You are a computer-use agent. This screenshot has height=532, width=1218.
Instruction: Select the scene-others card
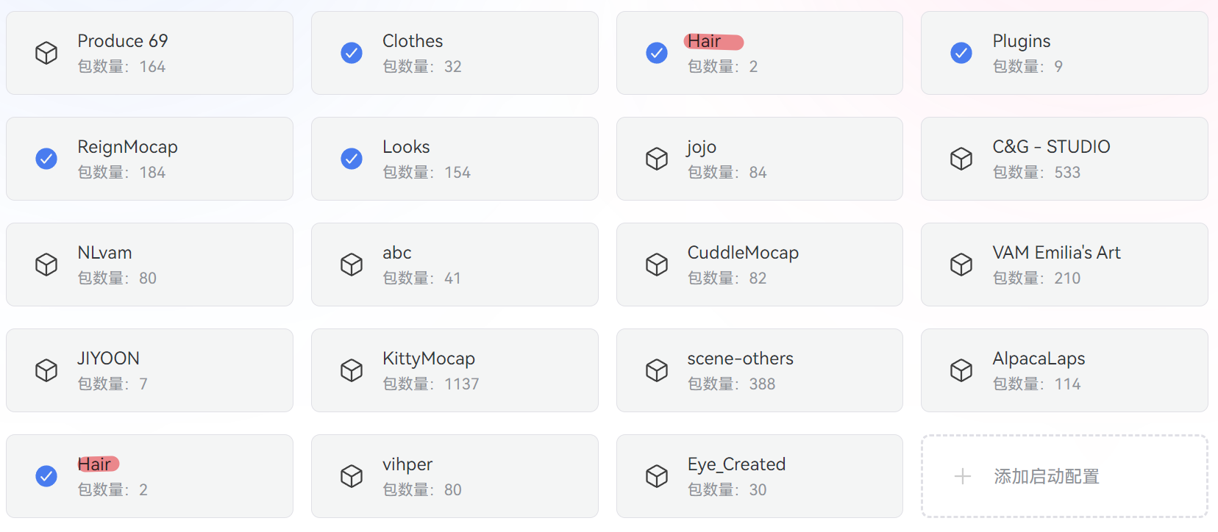(x=758, y=370)
